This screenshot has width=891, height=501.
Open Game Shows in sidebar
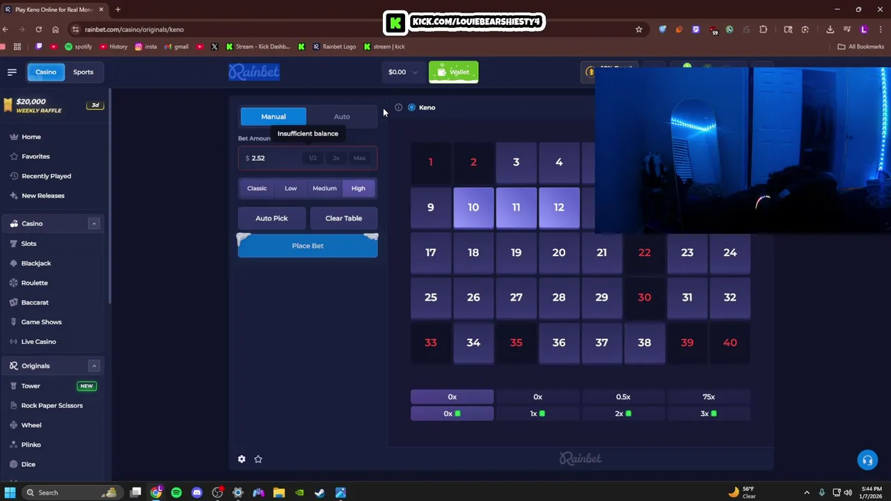tap(41, 321)
